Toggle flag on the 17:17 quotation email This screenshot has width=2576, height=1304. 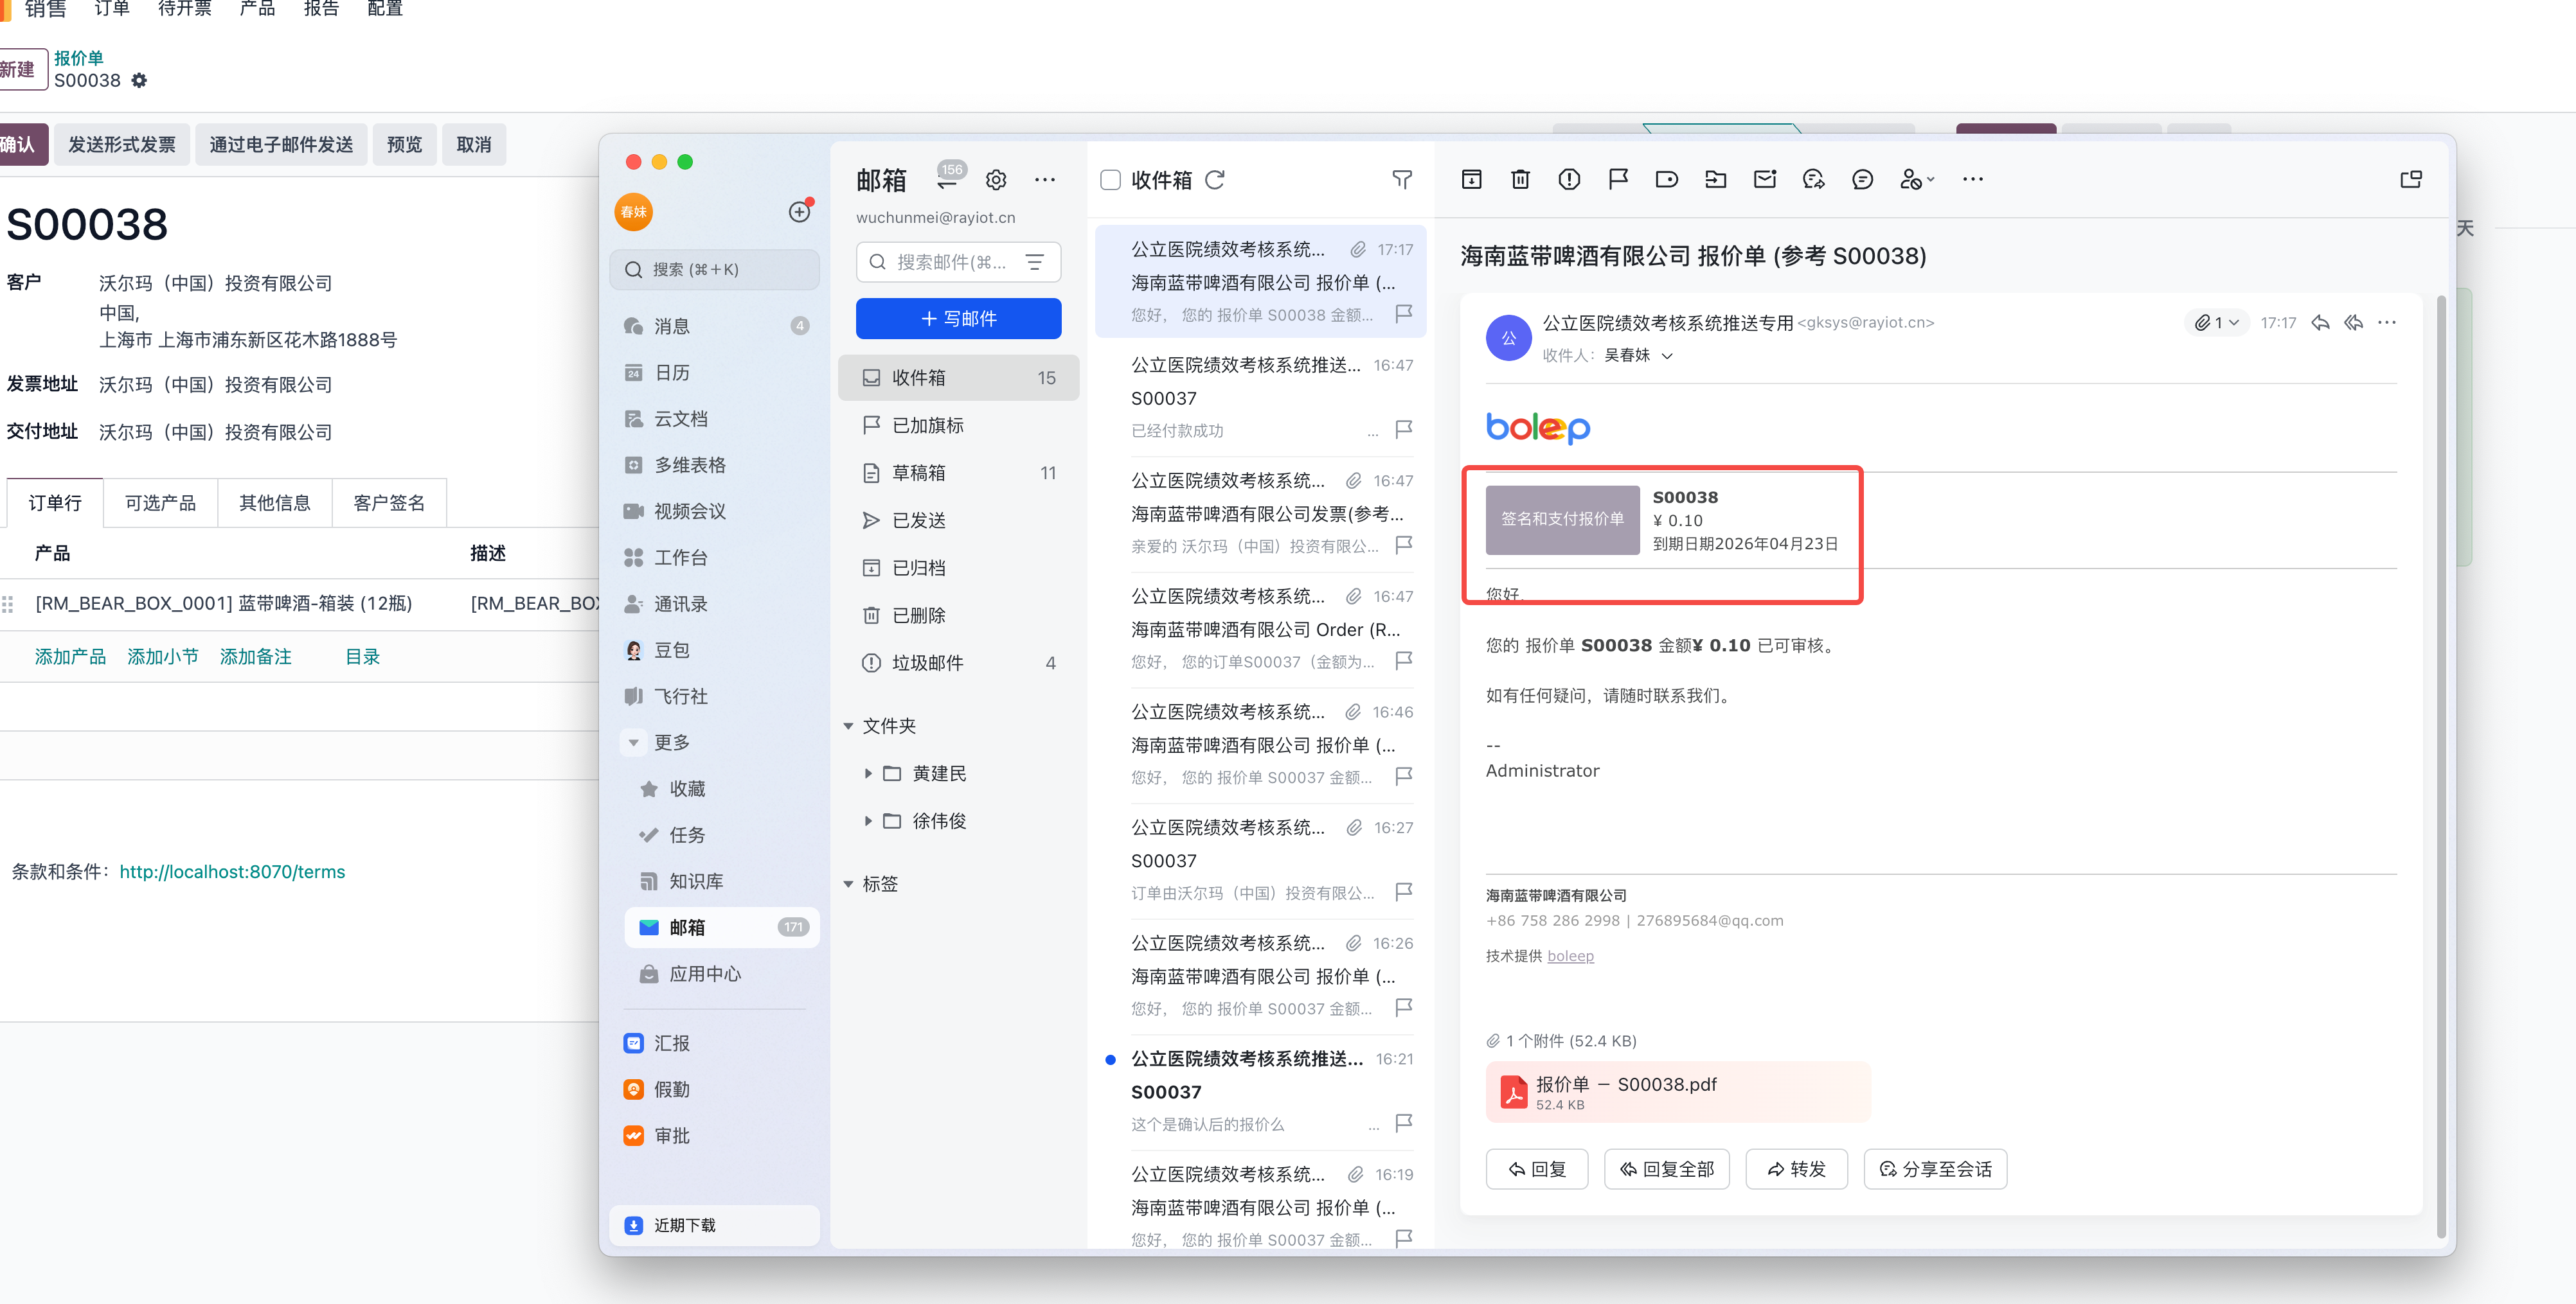point(1403,313)
